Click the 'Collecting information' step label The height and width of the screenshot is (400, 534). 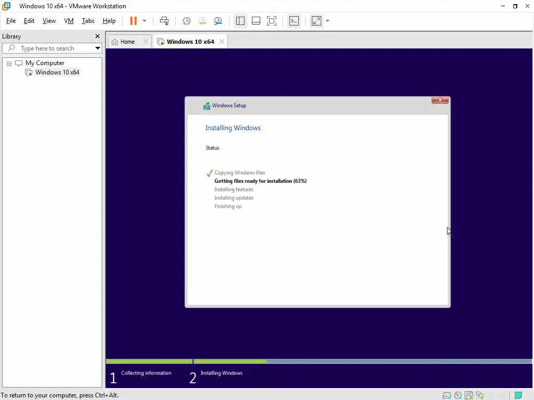coord(146,373)
